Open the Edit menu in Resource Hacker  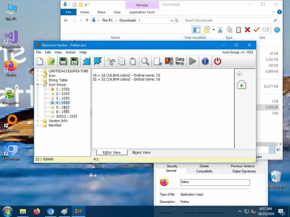(48, 52)
